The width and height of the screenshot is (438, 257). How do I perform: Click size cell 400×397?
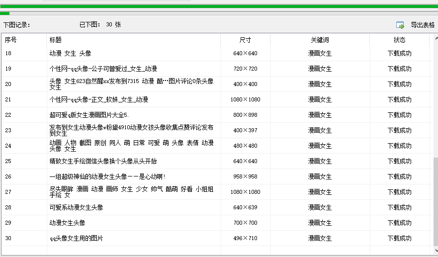(245, 130)
